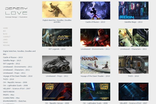Open the Egyptian warrior sketch thumbnail
156x104 pixels.
(57, 10)
